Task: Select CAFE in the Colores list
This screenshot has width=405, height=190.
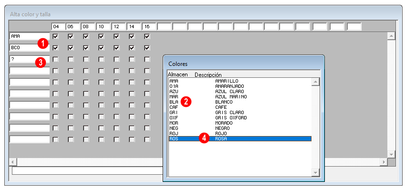Action: pos(240,107)
